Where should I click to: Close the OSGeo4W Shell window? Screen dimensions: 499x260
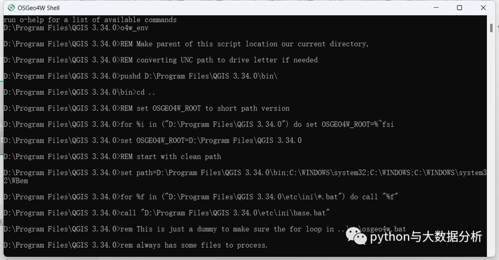483,7
